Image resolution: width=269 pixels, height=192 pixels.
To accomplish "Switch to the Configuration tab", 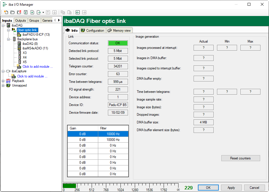I will (92, 31).
